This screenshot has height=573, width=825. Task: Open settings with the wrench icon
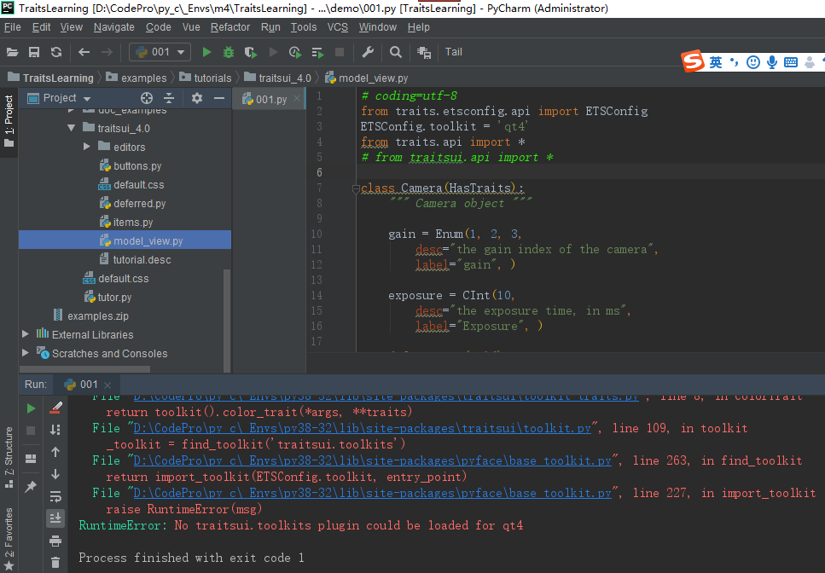point(368,52)
